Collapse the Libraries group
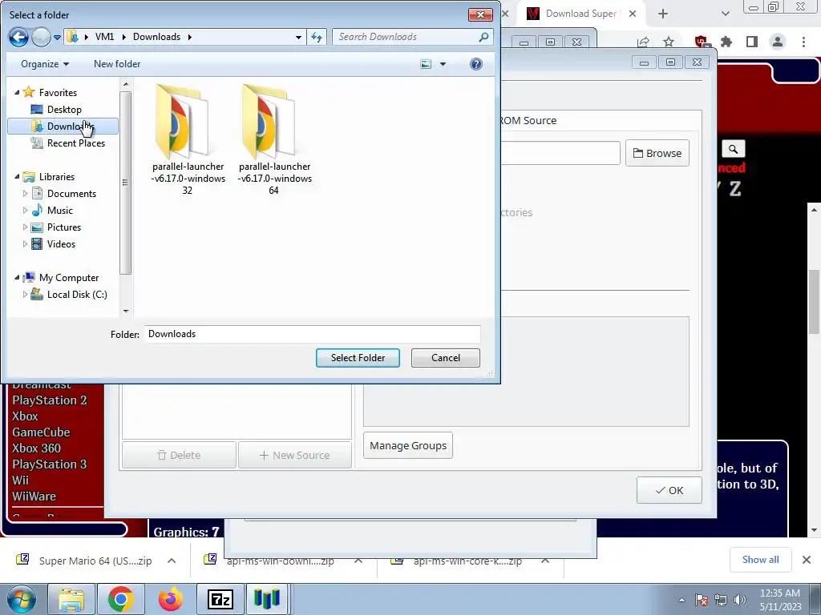 click(x=17, y=177)
